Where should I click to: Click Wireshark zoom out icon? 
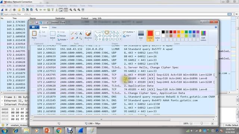pyautogui.click(x=75, y=10)
